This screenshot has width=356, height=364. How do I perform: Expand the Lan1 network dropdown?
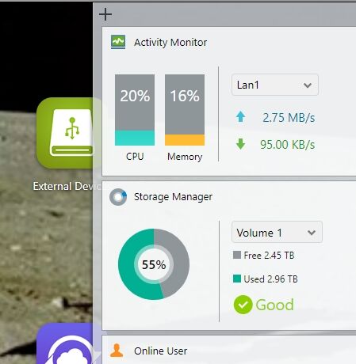tap(275, 85)
